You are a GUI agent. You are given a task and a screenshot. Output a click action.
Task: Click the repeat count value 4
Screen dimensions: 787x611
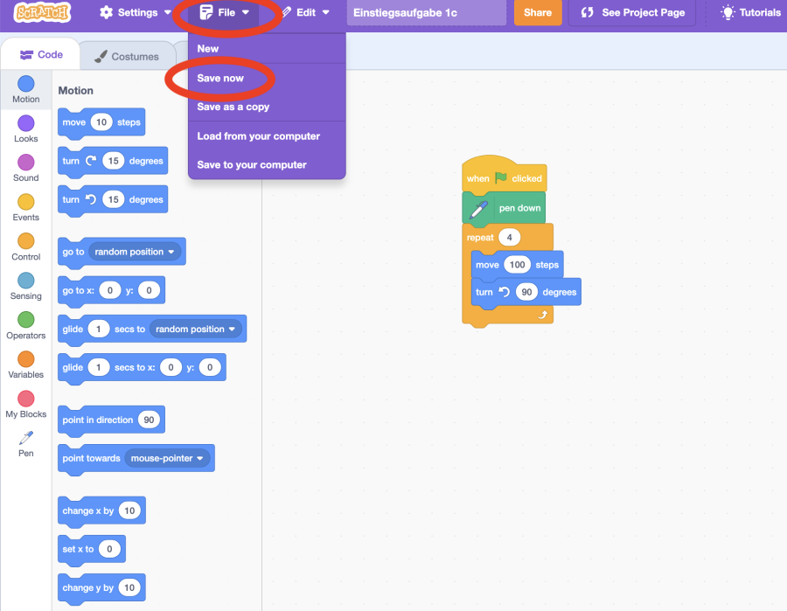[x=509, y=238]
